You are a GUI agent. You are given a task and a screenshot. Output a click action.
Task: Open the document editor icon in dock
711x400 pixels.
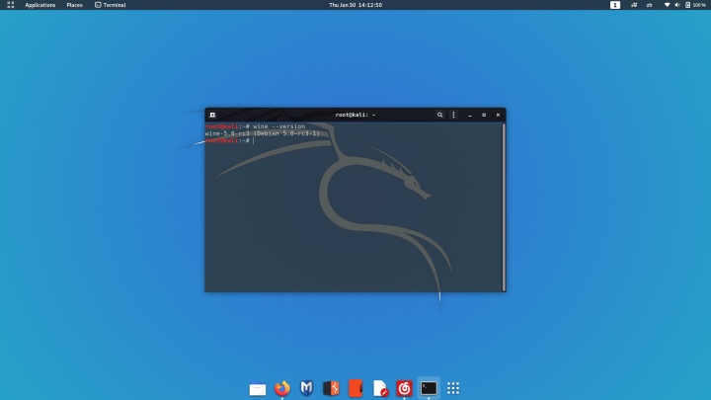[380, 388]
